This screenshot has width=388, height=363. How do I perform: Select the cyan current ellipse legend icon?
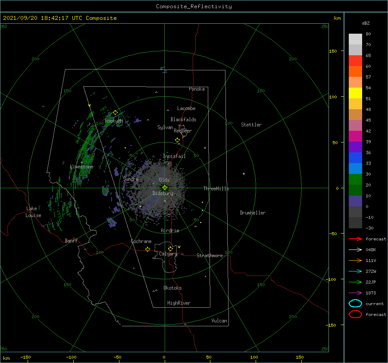(x=355, y=303)
